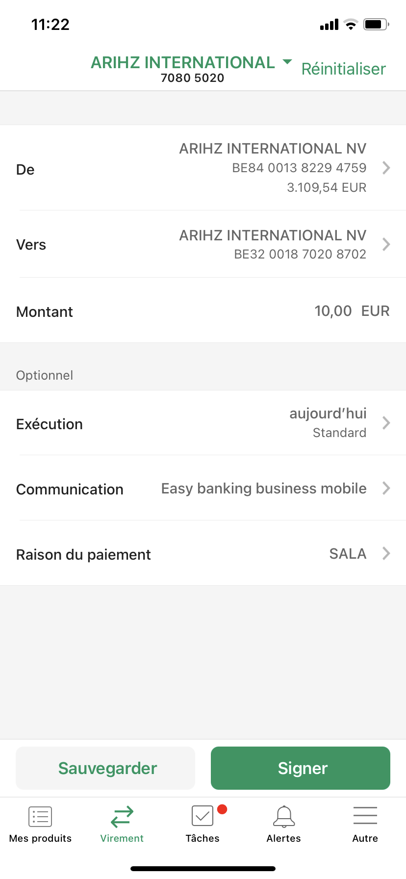Expand the ARIHZ INTERNATIONAL account dropdown arrow
This screenshot has width=406, height=879.
288,62
